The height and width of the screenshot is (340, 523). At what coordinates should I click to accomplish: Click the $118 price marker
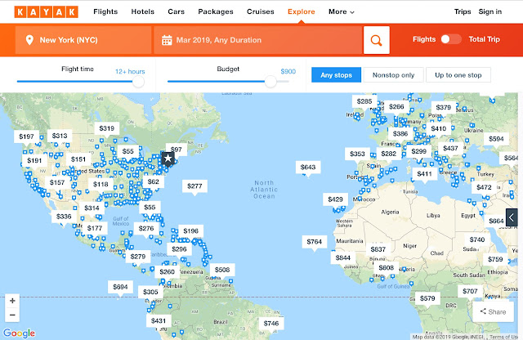(101, 184)
